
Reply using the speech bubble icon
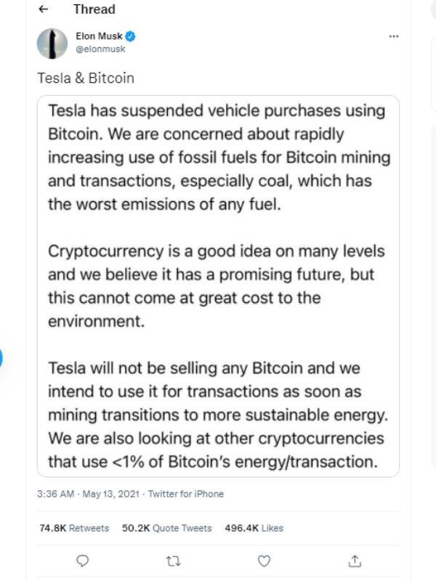(x=83, y=560)
